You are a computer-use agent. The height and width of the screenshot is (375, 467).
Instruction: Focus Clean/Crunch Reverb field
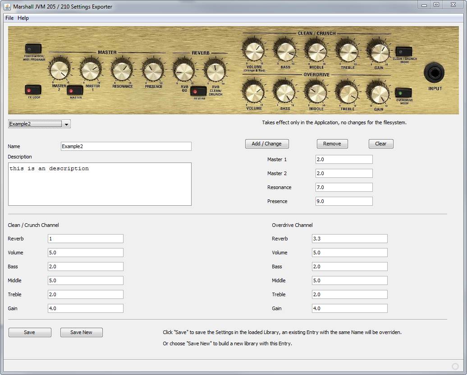pyautogui.click(x=86, y=239)
